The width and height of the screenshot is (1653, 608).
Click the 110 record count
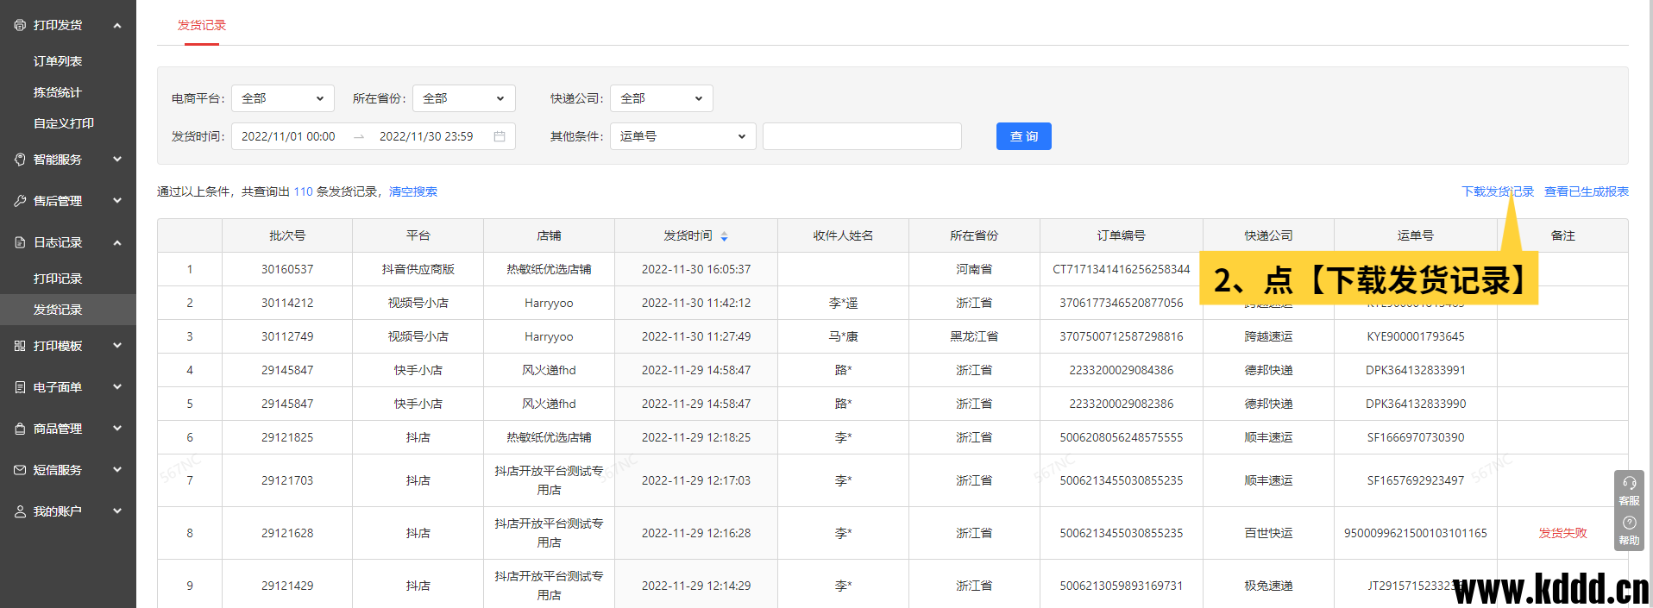tap(303, 191)
